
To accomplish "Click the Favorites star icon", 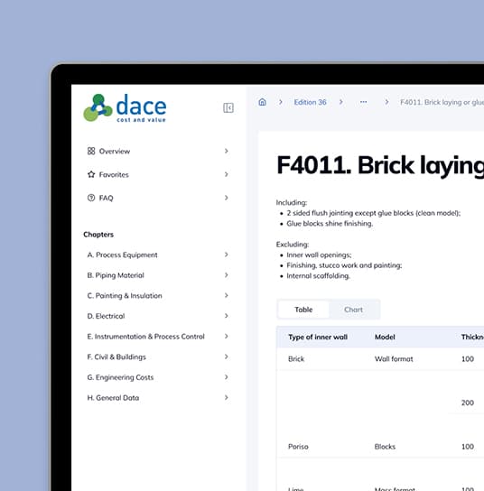I will [91, 174].
